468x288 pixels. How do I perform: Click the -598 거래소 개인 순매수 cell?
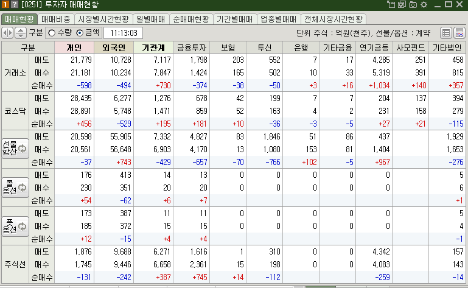click(74, 85)
